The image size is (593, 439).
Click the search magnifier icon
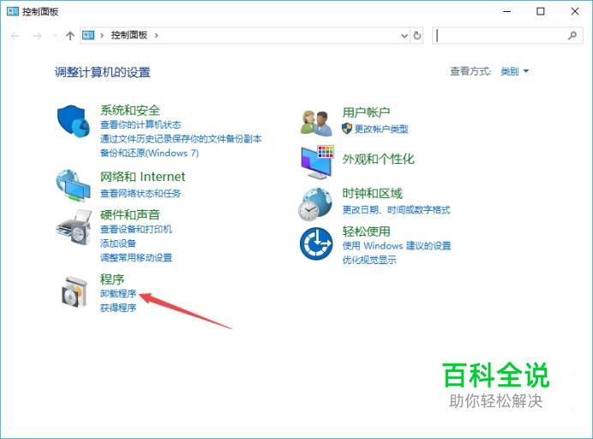pos(572,35)
